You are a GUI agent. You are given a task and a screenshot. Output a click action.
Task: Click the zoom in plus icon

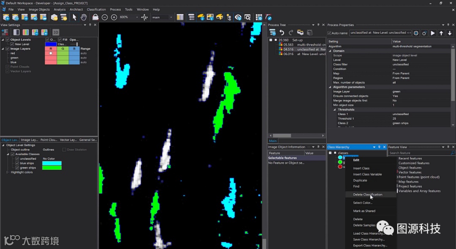tap(114, 17)
